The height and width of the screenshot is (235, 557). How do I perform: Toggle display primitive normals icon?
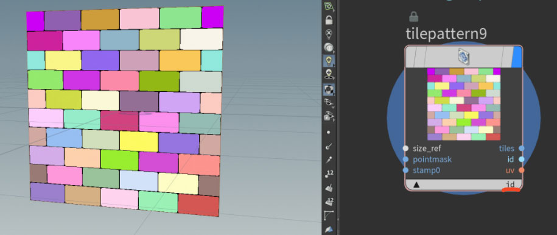point(329,188)
